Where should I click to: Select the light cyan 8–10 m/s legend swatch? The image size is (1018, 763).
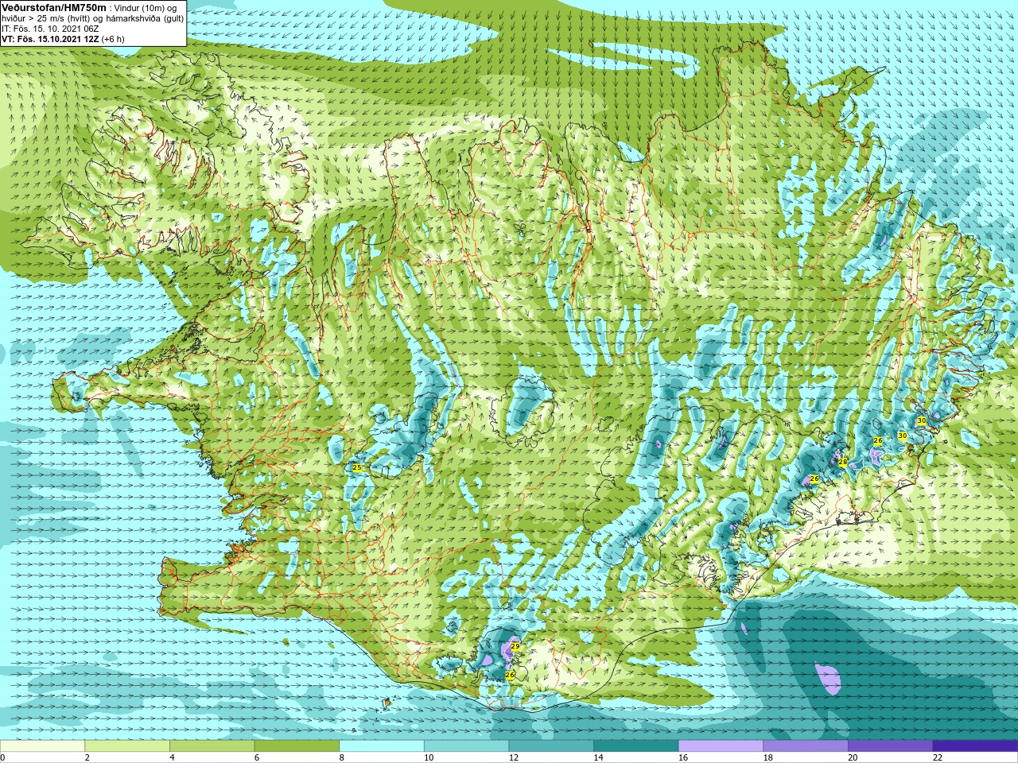click(382, 746)
